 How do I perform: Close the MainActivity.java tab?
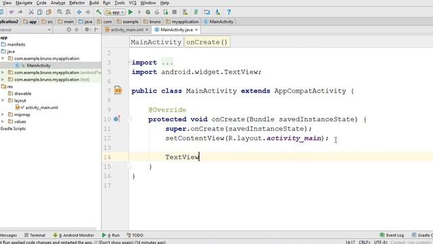click(196, 30)
